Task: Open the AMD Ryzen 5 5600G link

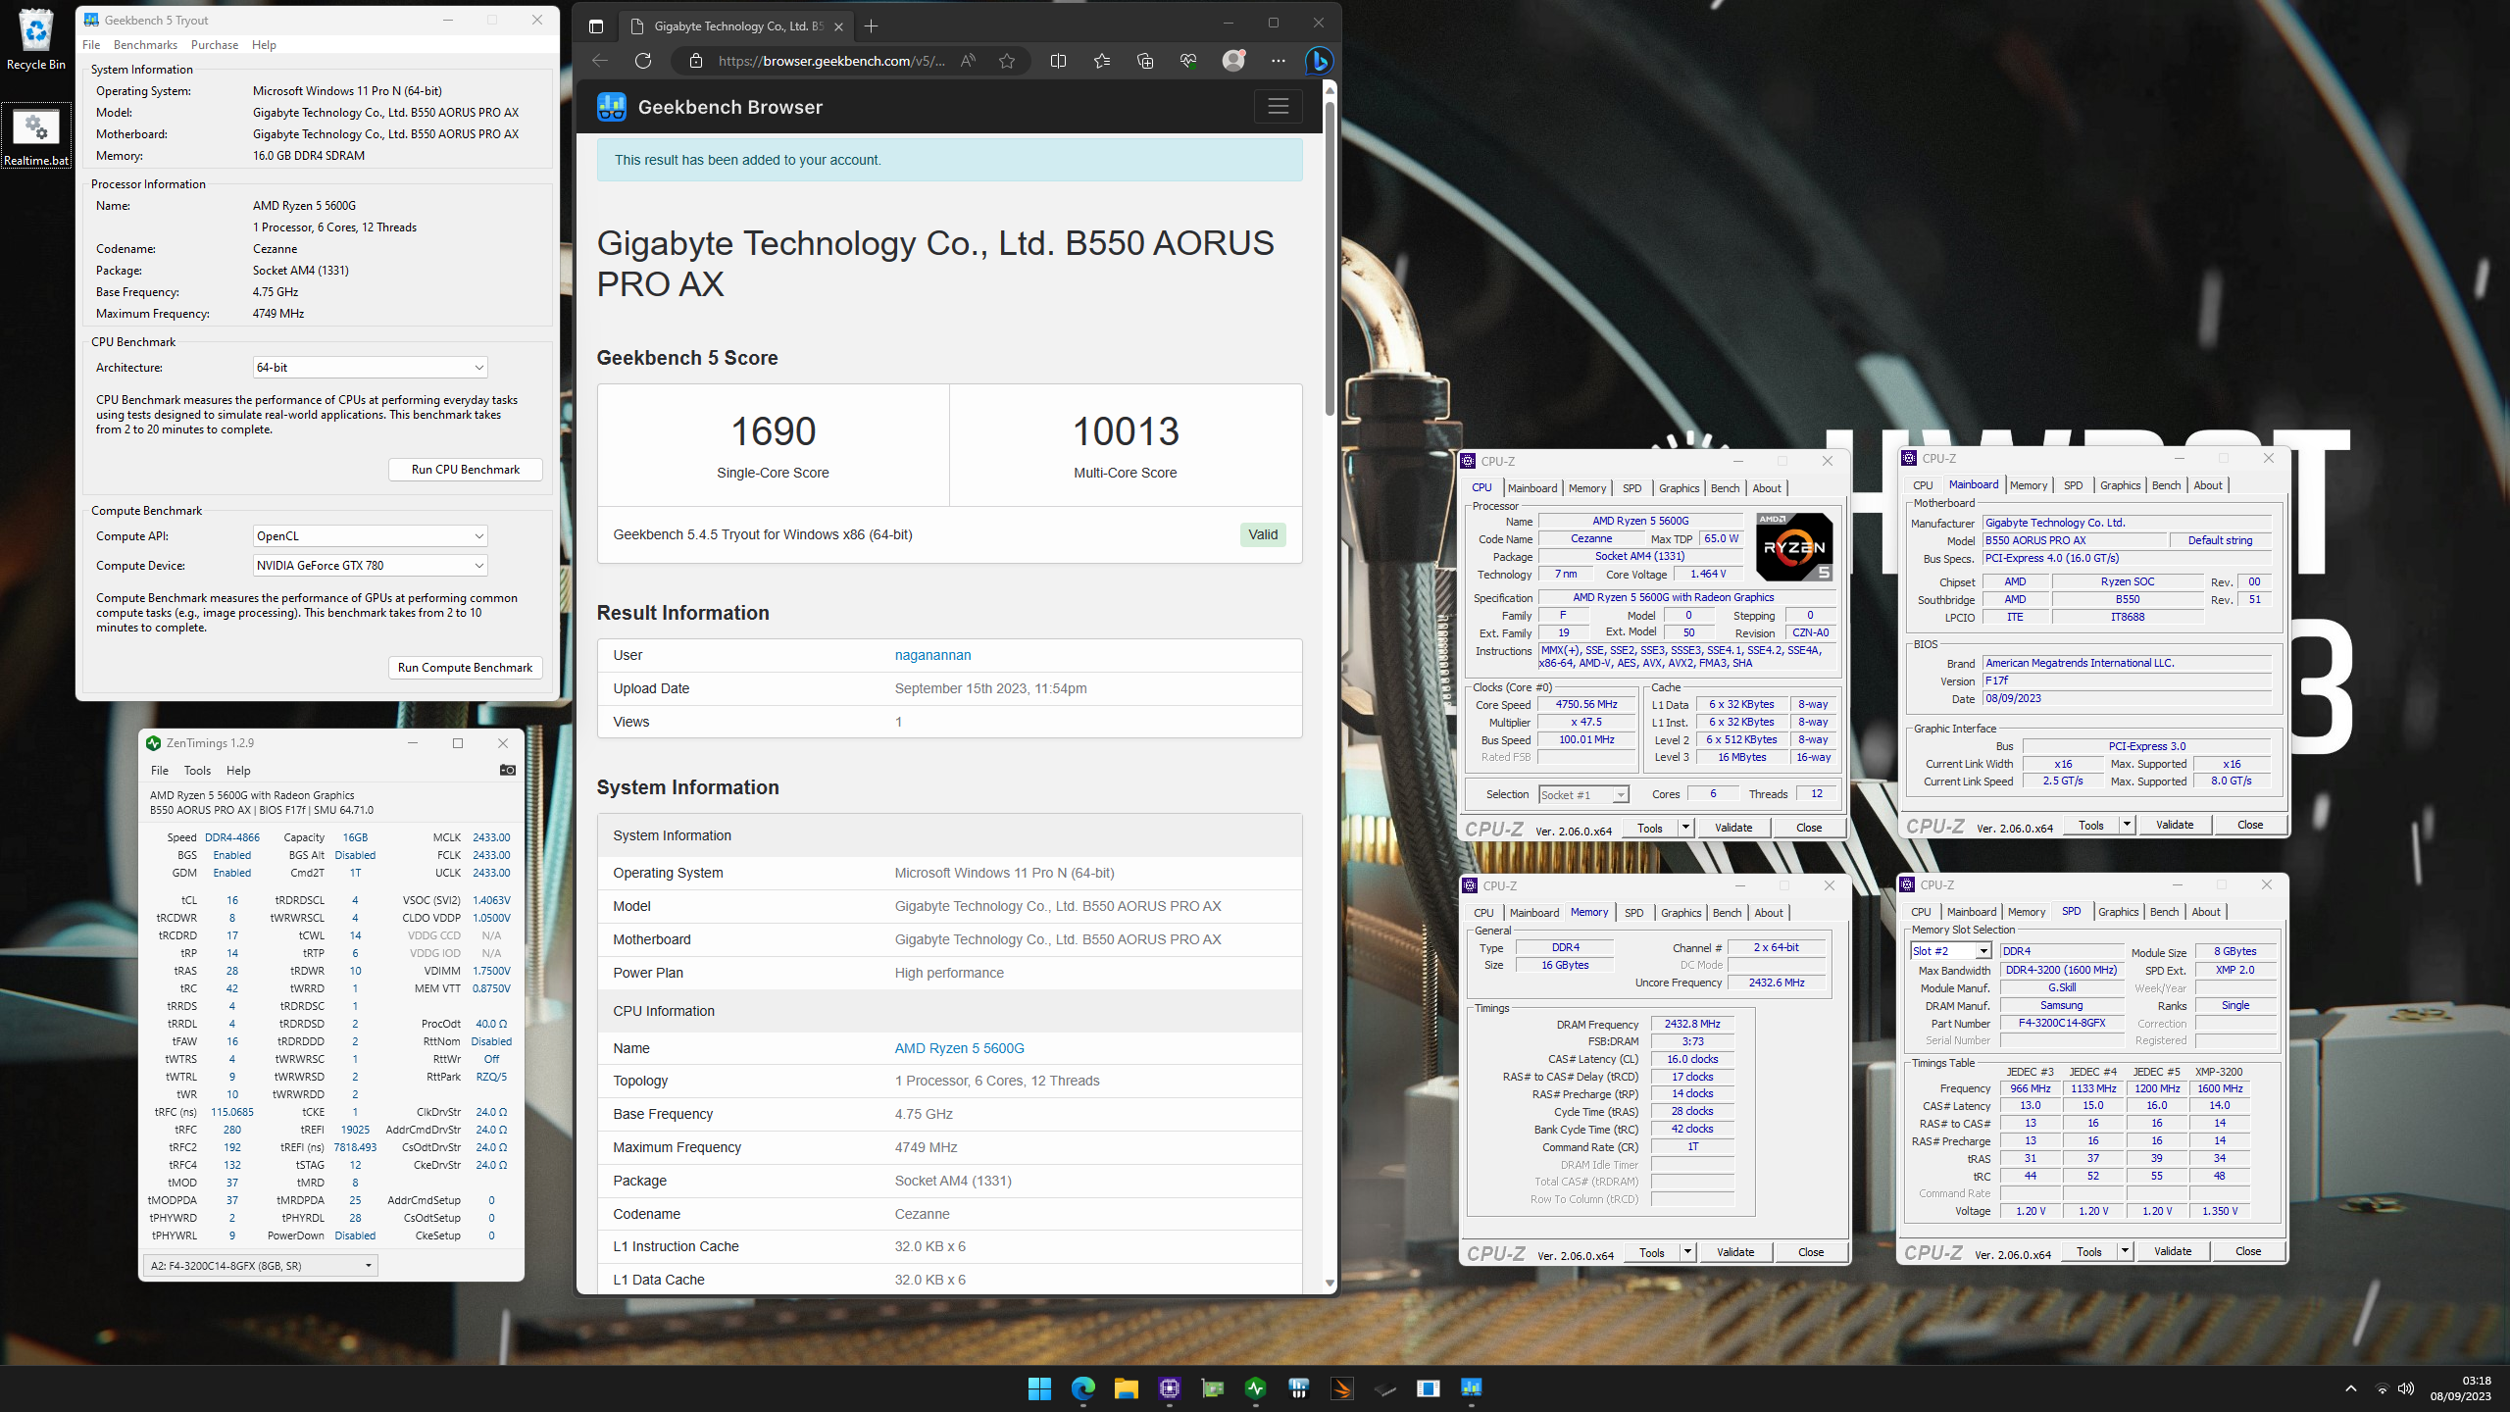Action: coord(959,1048)
